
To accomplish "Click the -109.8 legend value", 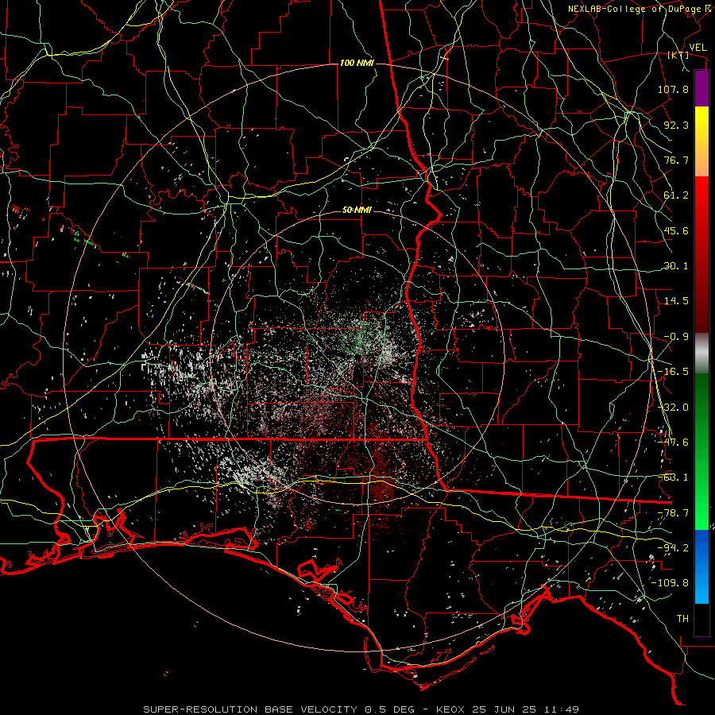I will (x=671, y=583).
